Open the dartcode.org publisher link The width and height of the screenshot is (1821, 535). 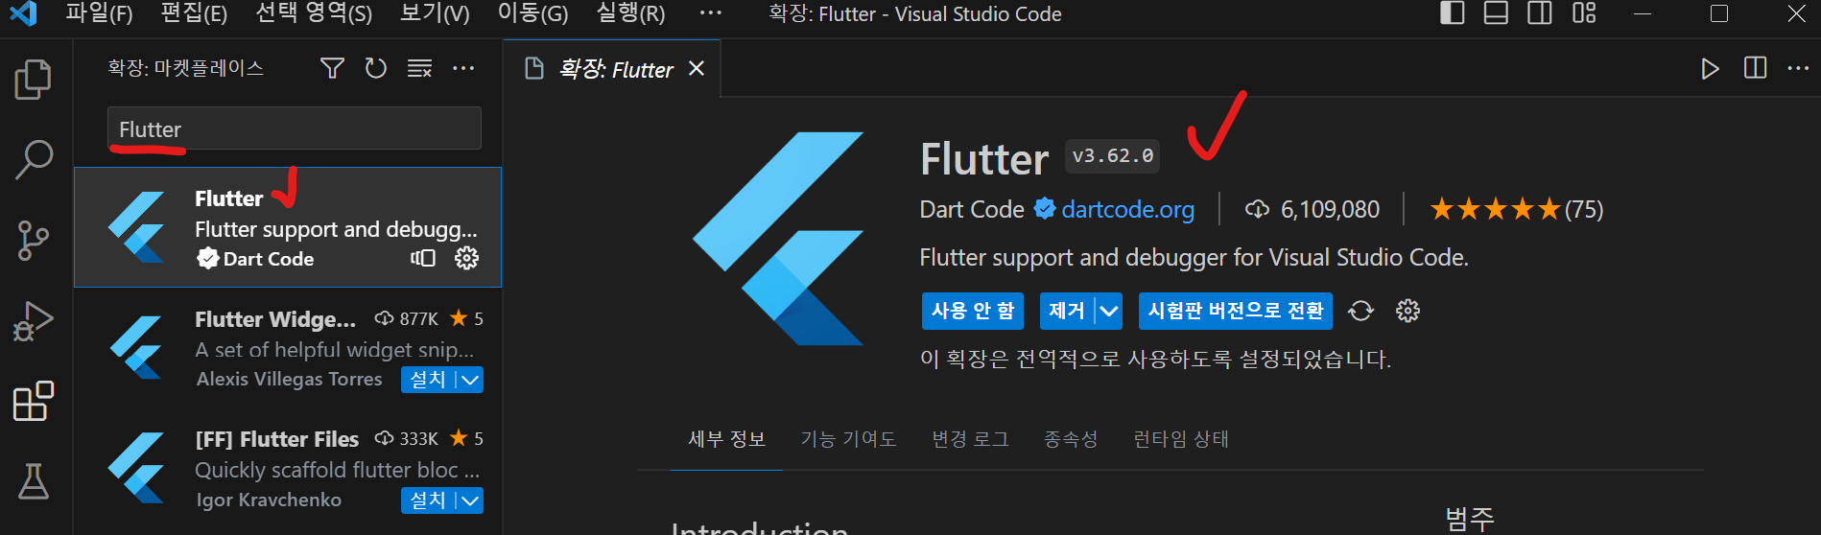click(1127, 209)
